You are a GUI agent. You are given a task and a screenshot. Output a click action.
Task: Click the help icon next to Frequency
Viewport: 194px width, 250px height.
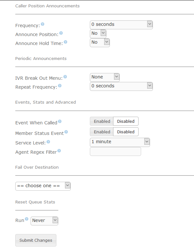[x=43, y=24]
